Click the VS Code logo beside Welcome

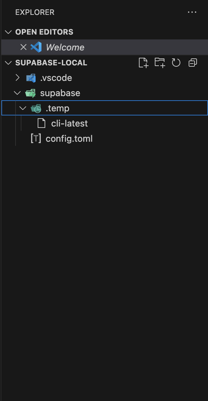click(x=36, y=47)
